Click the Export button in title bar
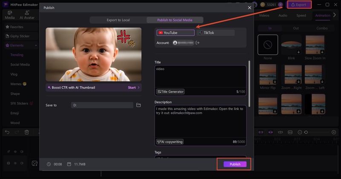The image size is (341, 179). [x=299, y=5]
